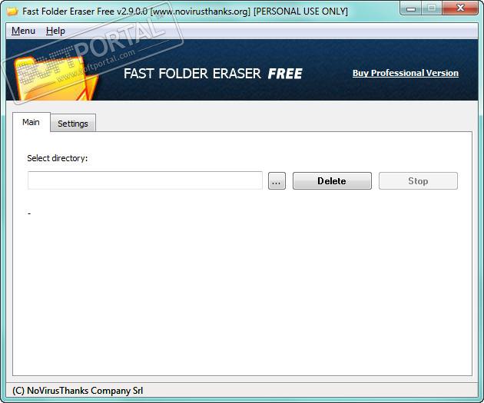
Task: Close the Fast Folder Eraser window
Action: [x=460, y=8]
